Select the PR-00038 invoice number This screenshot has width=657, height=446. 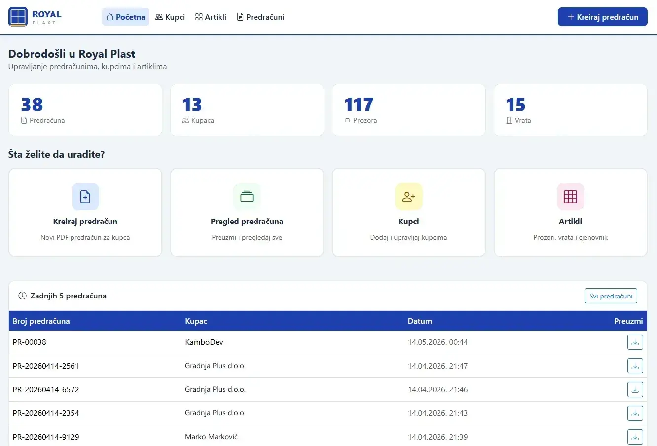[30, 342]
